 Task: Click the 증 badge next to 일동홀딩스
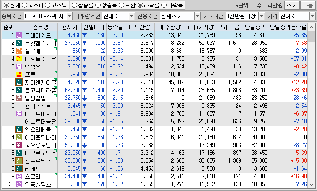[19, 184]
